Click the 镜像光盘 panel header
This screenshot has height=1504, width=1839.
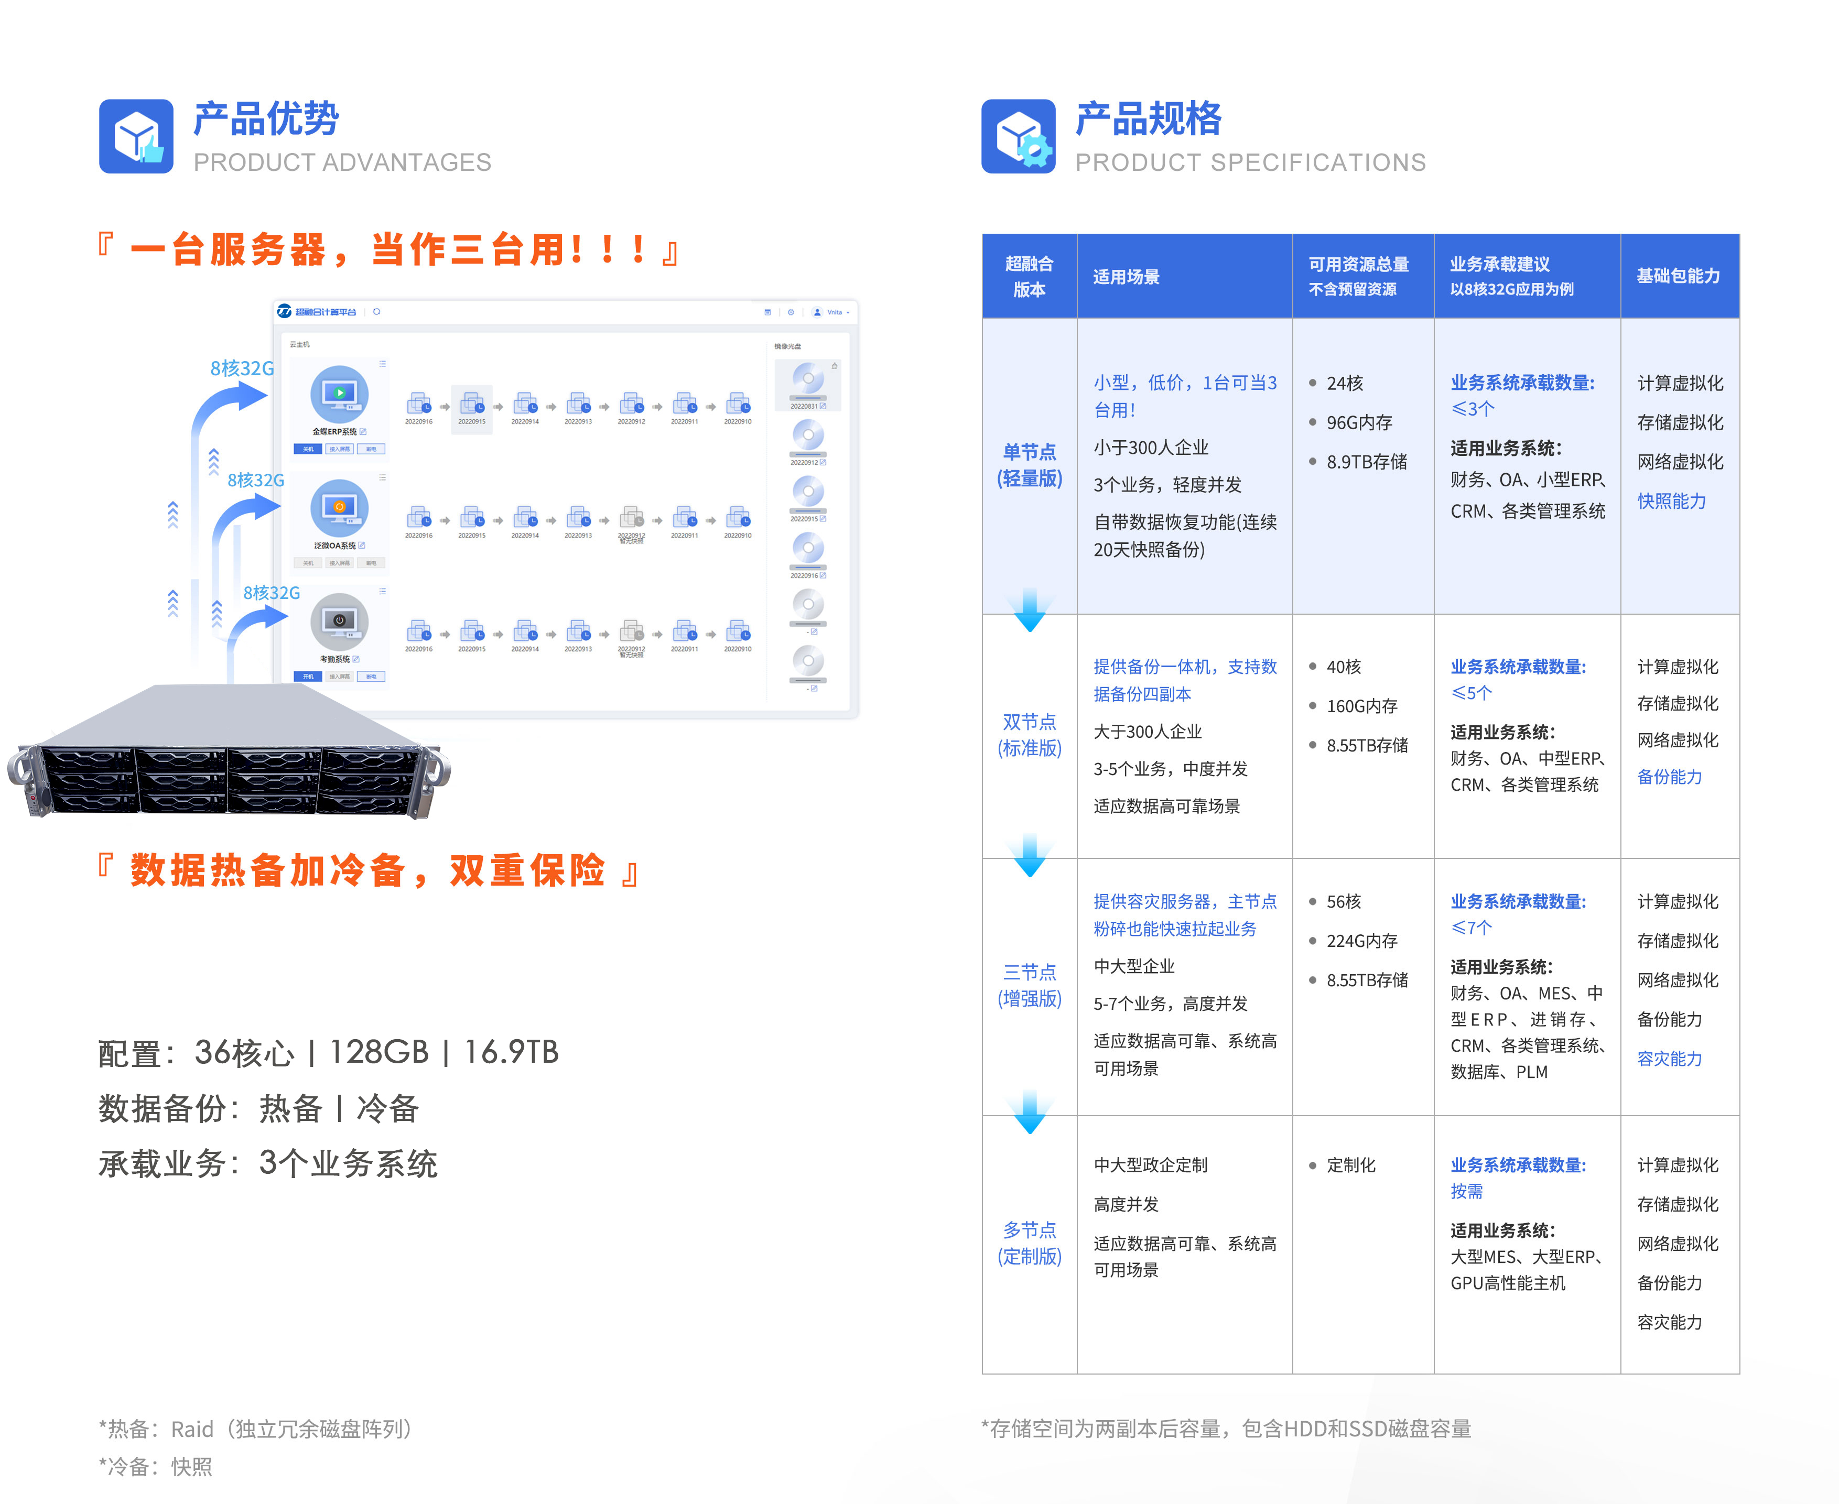click(x=788, y=346)
